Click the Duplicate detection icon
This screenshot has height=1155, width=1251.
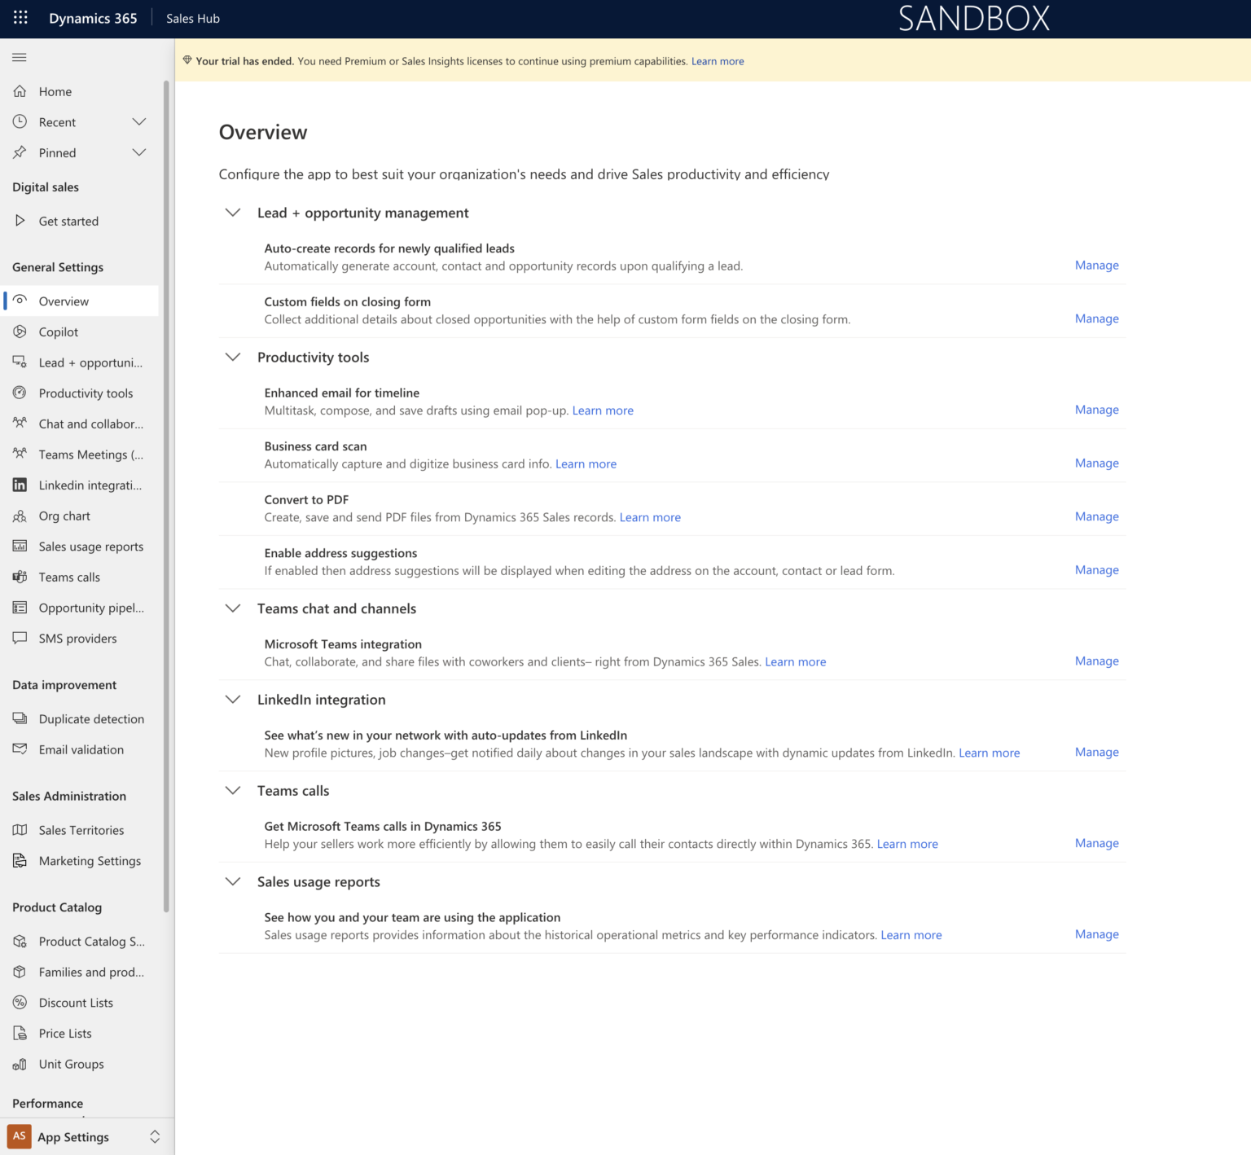point(20,718)
